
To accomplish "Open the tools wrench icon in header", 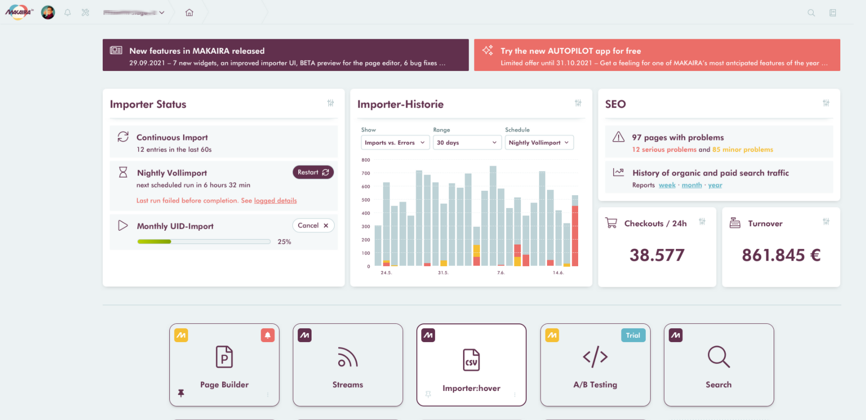I will tap(85, 13).
